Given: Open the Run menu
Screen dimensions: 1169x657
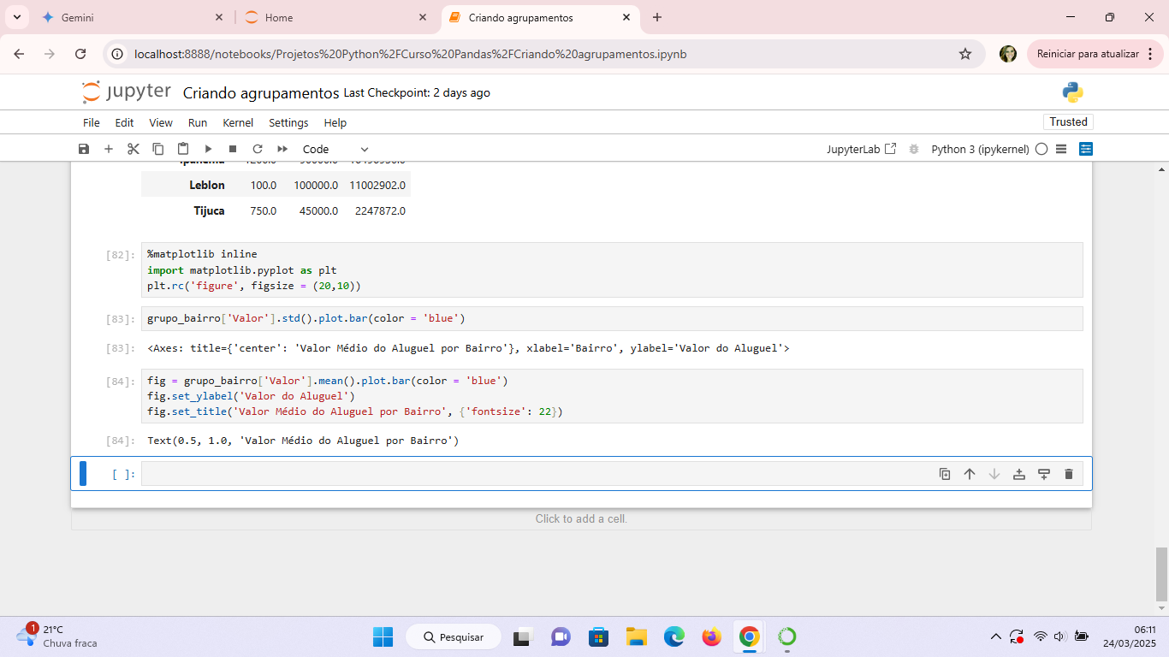Looking at the screenshot, I should [x=198, y=122].
